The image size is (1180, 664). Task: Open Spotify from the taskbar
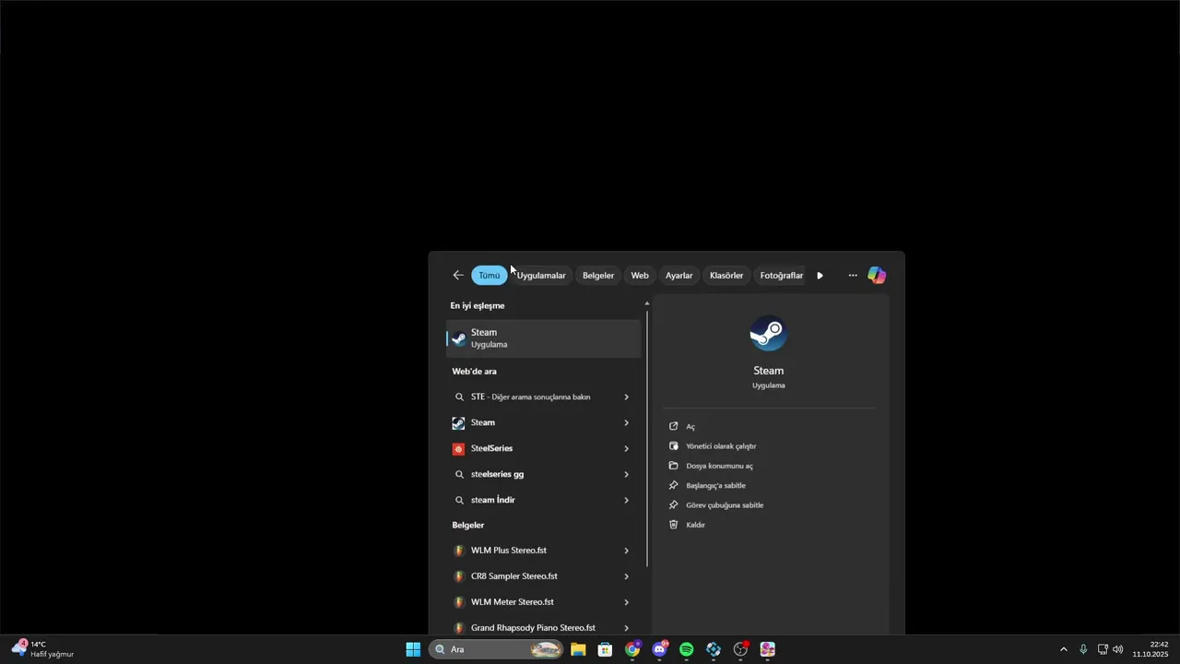pyautogui.click(x=687, y=649)
